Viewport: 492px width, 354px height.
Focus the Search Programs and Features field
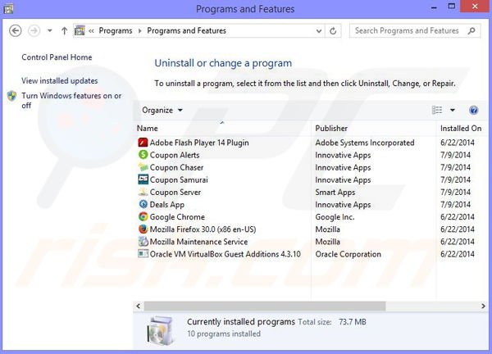(x=415, y=30)
